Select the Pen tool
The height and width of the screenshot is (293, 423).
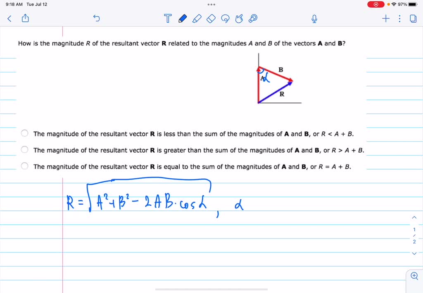(182, 18)
